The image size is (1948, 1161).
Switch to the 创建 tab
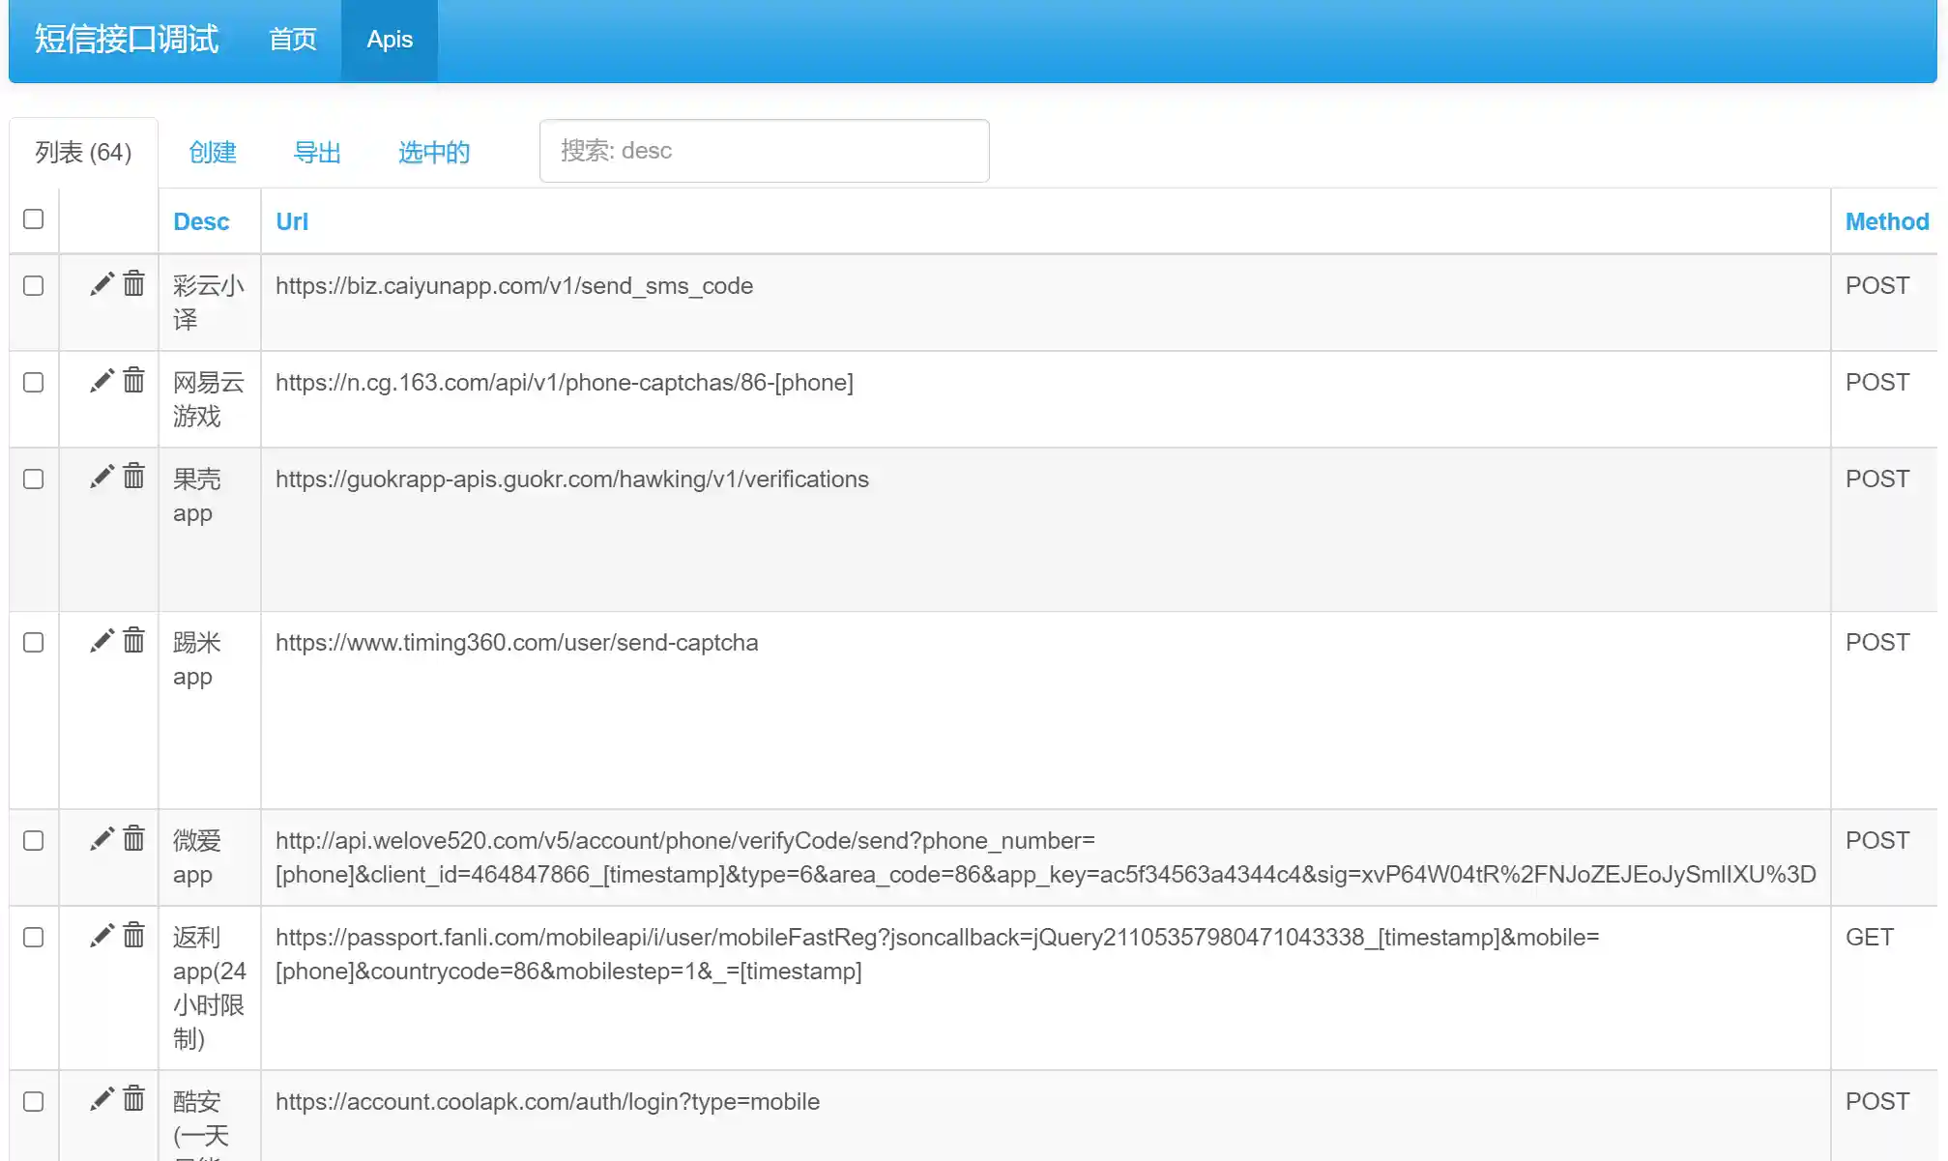coord(213,153)
